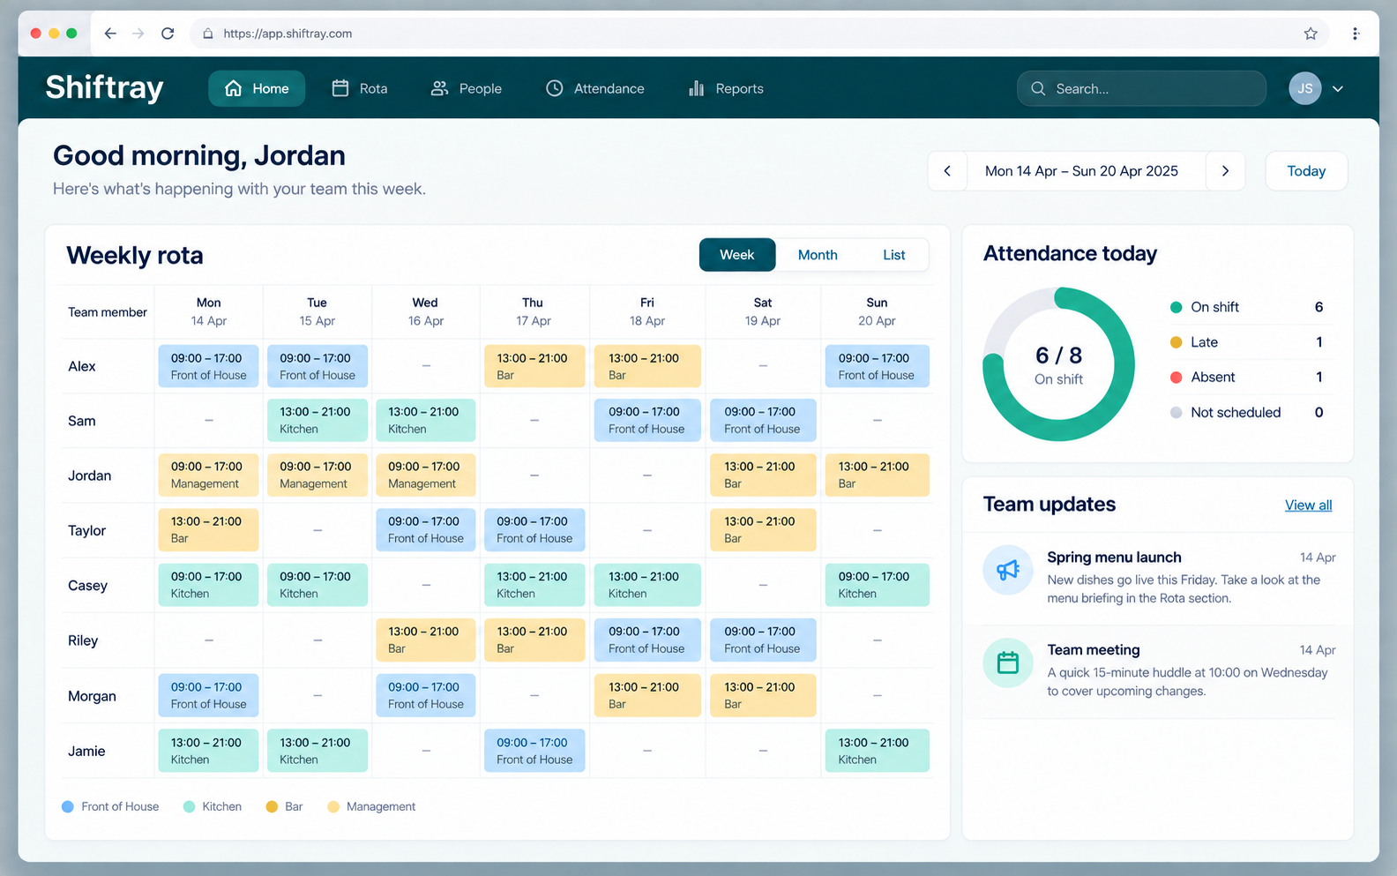
Task: Click the Wed 16 Apr column header
Action: pos(425,311)
